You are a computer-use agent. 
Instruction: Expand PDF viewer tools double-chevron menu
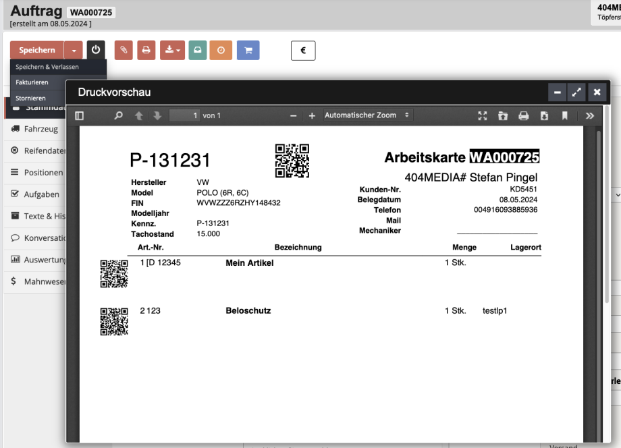click(589, 116)
